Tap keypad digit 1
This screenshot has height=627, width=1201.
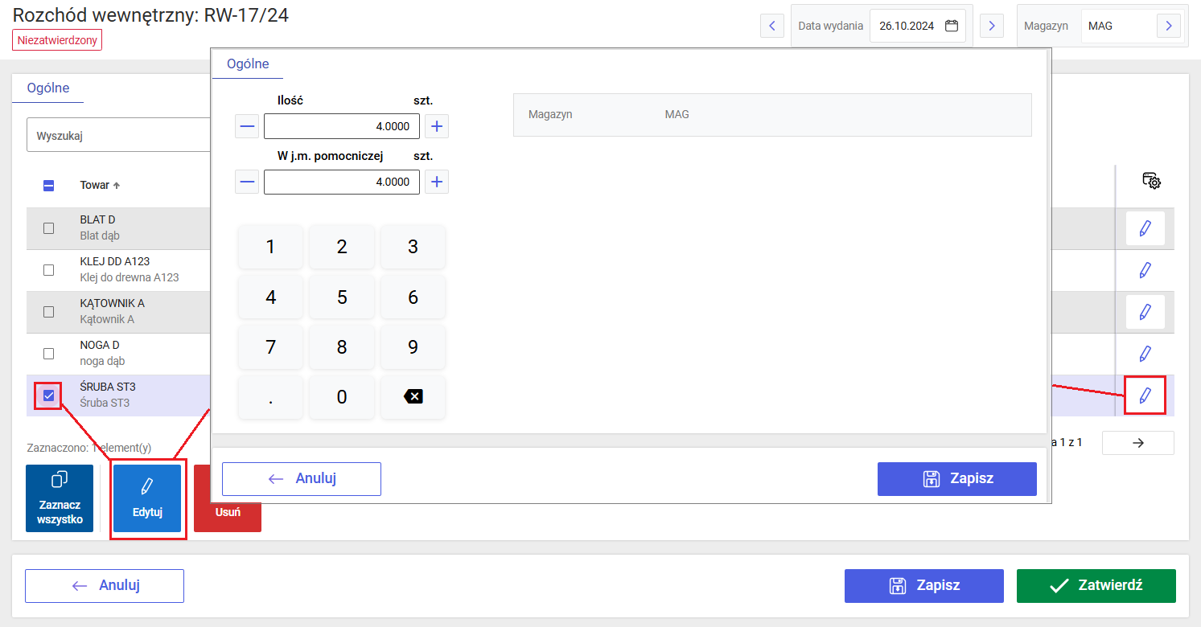pyautogui.click(x=271, y=247)
